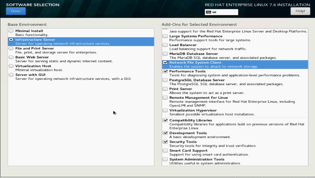Image resolution: width=315 pixels, height=178 pixels.
Task: Tick the Virtualization Hypervisor checkbox
Action: pos(165,110)
